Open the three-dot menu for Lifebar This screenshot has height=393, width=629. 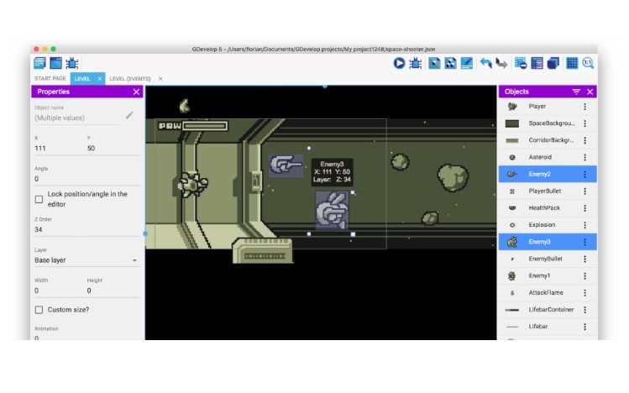[x=584, y=327]
